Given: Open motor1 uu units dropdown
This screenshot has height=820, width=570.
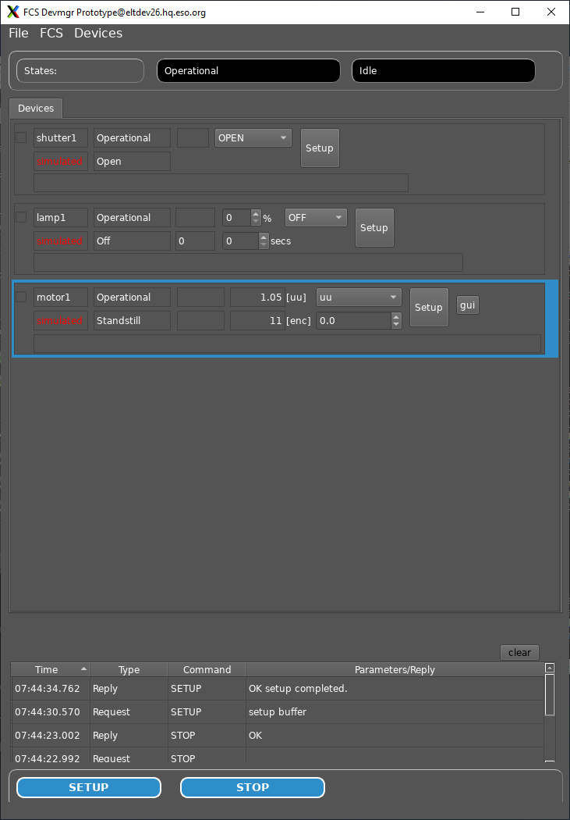Looking at the screenshot, I should [358, 298].
